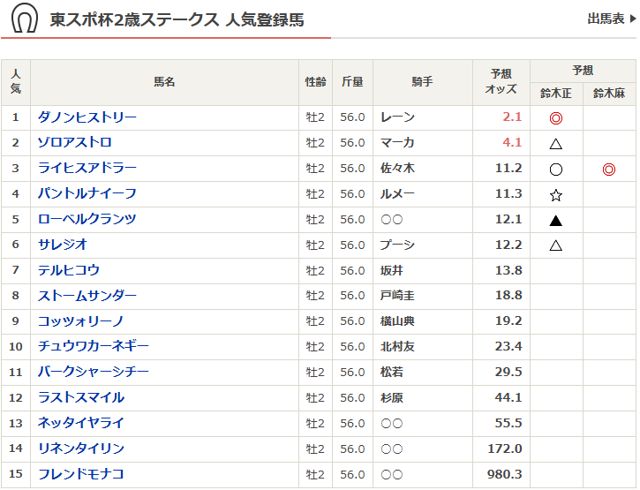Click the red double-circle under 鈴木麻 column
Image resolution: width=640 pixels, height=490 pixels.
pos(608,169)
